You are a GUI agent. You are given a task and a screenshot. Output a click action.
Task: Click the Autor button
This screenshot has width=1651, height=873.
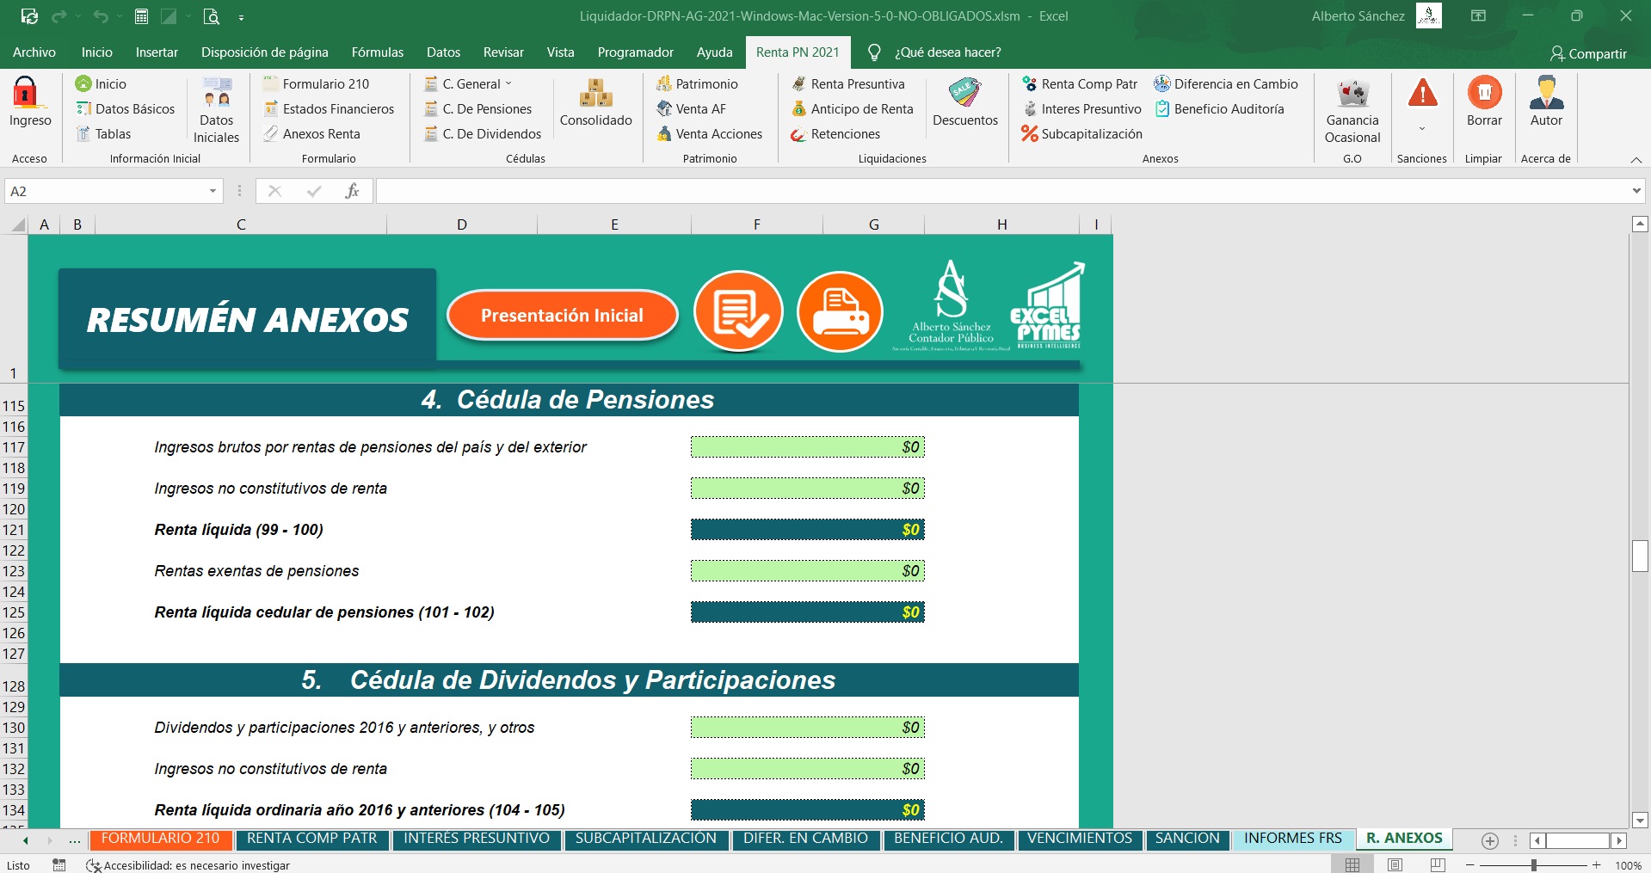pyautogui.click(x=1546, y=103)
